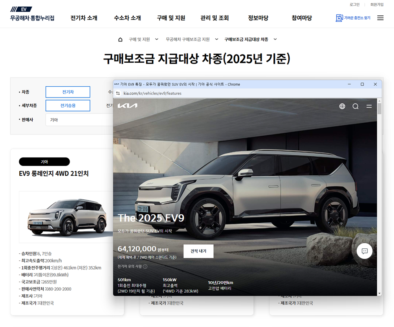Click the EV 무공해차 통합누리집 logo

[32, 14]
